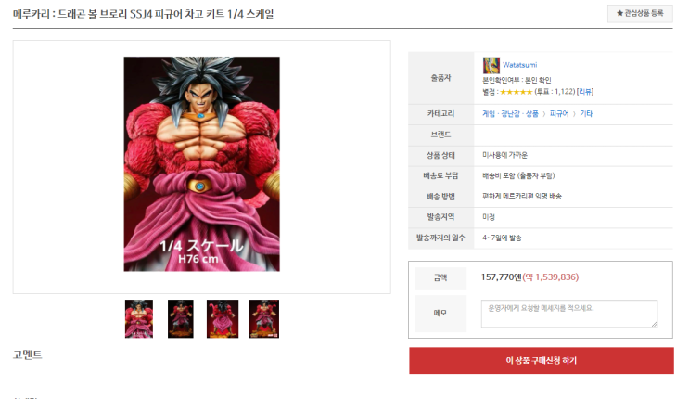The image size is (689, 399).
Task: Select the second figure thumbnail
Action: (x=181, y=319)
